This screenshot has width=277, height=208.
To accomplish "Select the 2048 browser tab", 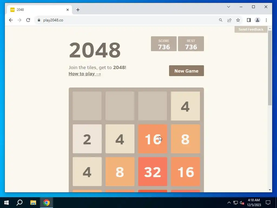I will tap(39, 10).
